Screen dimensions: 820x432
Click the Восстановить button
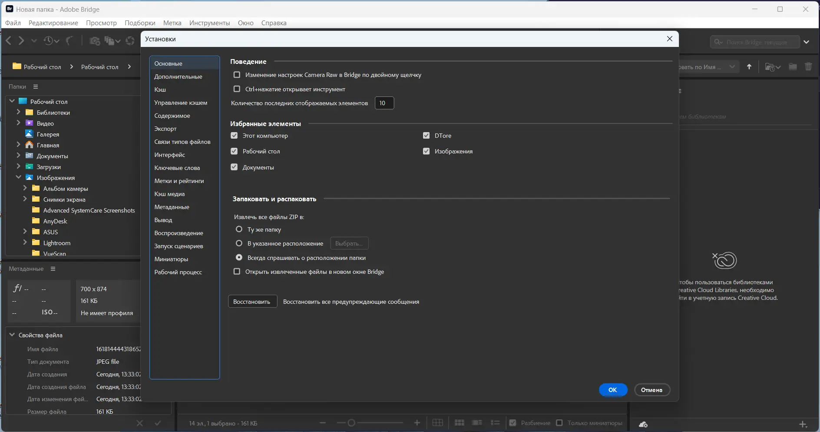point(252,302)
